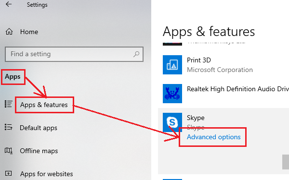Click the magnifier icon in search box

point(136,54)
